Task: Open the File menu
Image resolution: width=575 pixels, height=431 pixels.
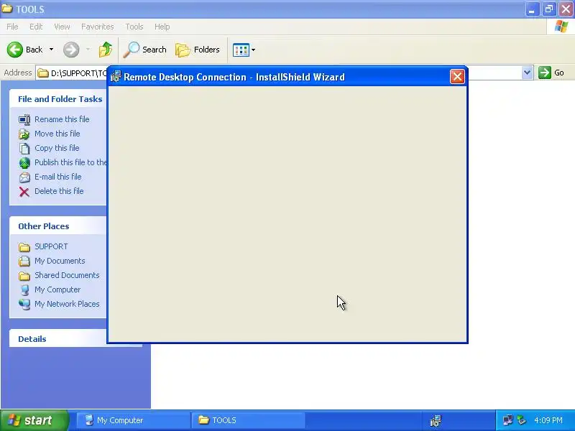Action: [12, 27]
